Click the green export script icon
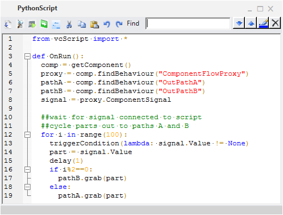The image size is (283, 215). pos(44,24)
